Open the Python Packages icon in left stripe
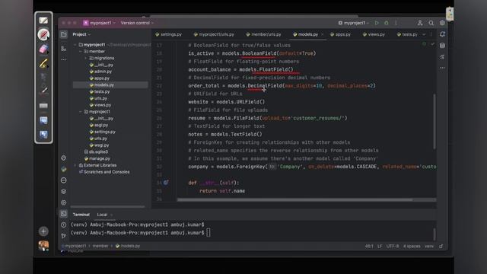The image size is (487, 274). click(x=64, y=191)
